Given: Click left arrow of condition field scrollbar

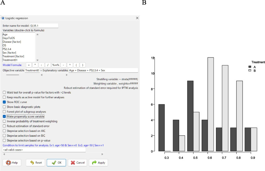Looking at the screenshot, I should tap(4, 154).
